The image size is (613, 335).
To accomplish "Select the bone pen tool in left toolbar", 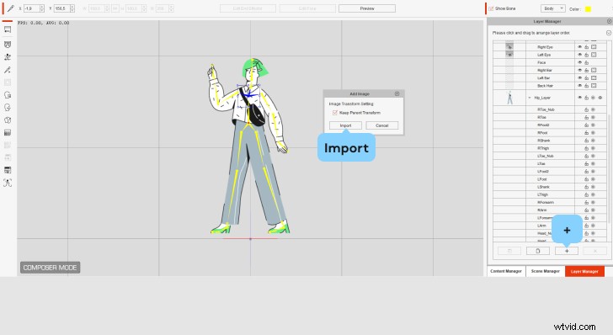I will [x=8, y=70].
